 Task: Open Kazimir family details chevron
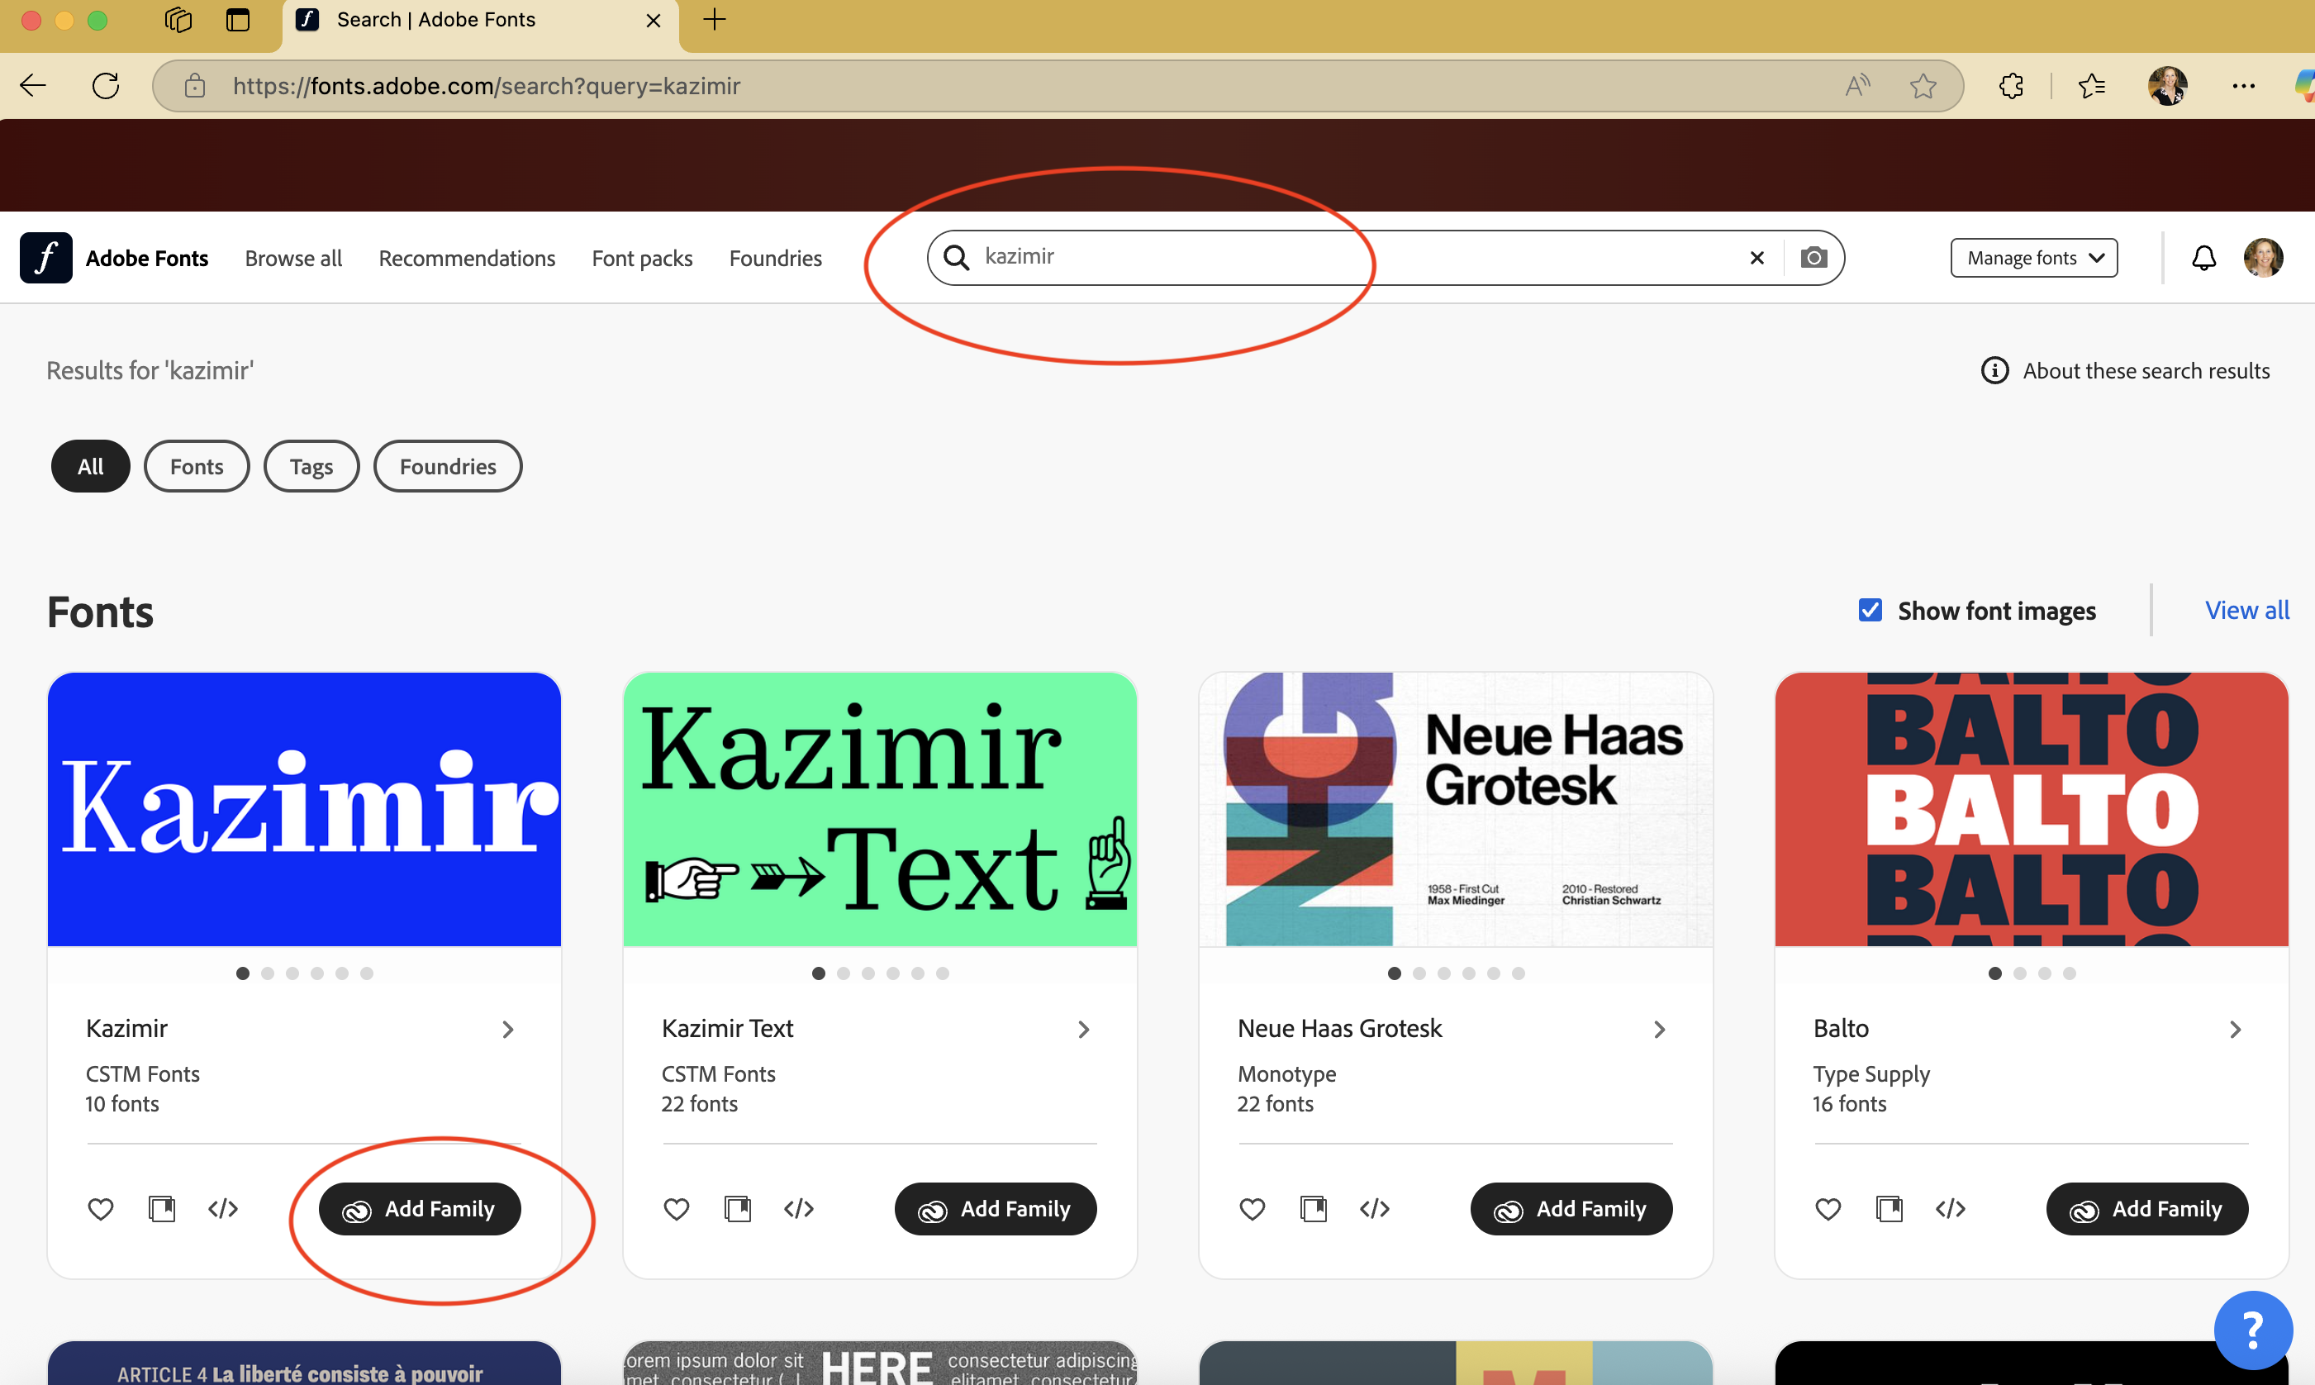(x=509, y=1030)
